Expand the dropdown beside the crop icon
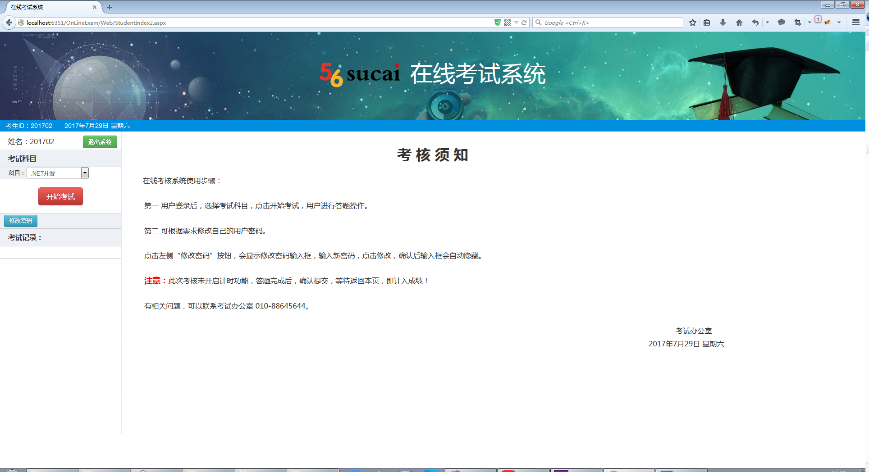This screenshot has width=869, height=472. click(x=810, y=23)
